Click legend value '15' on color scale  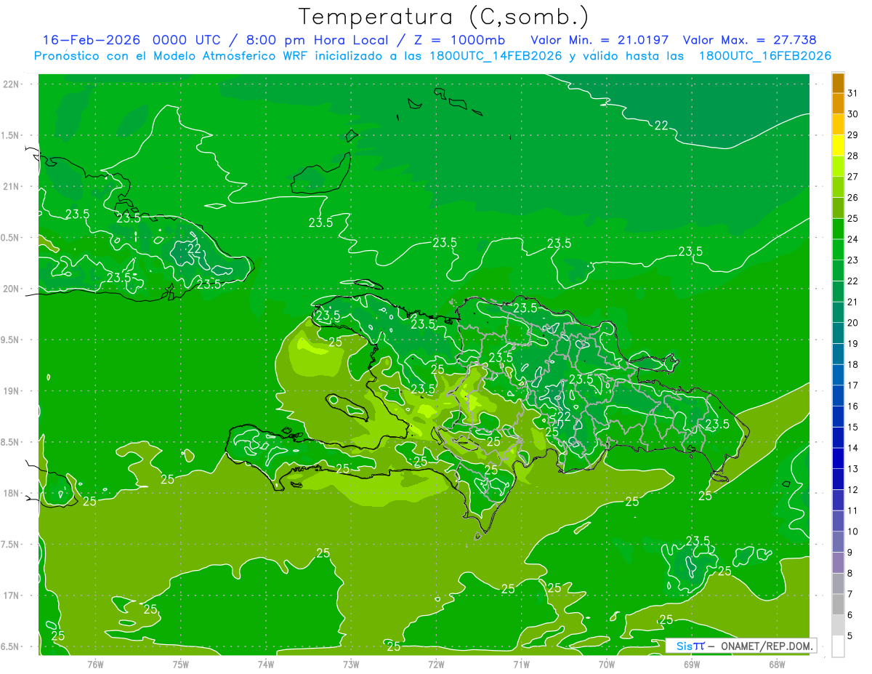coord(853,428)
